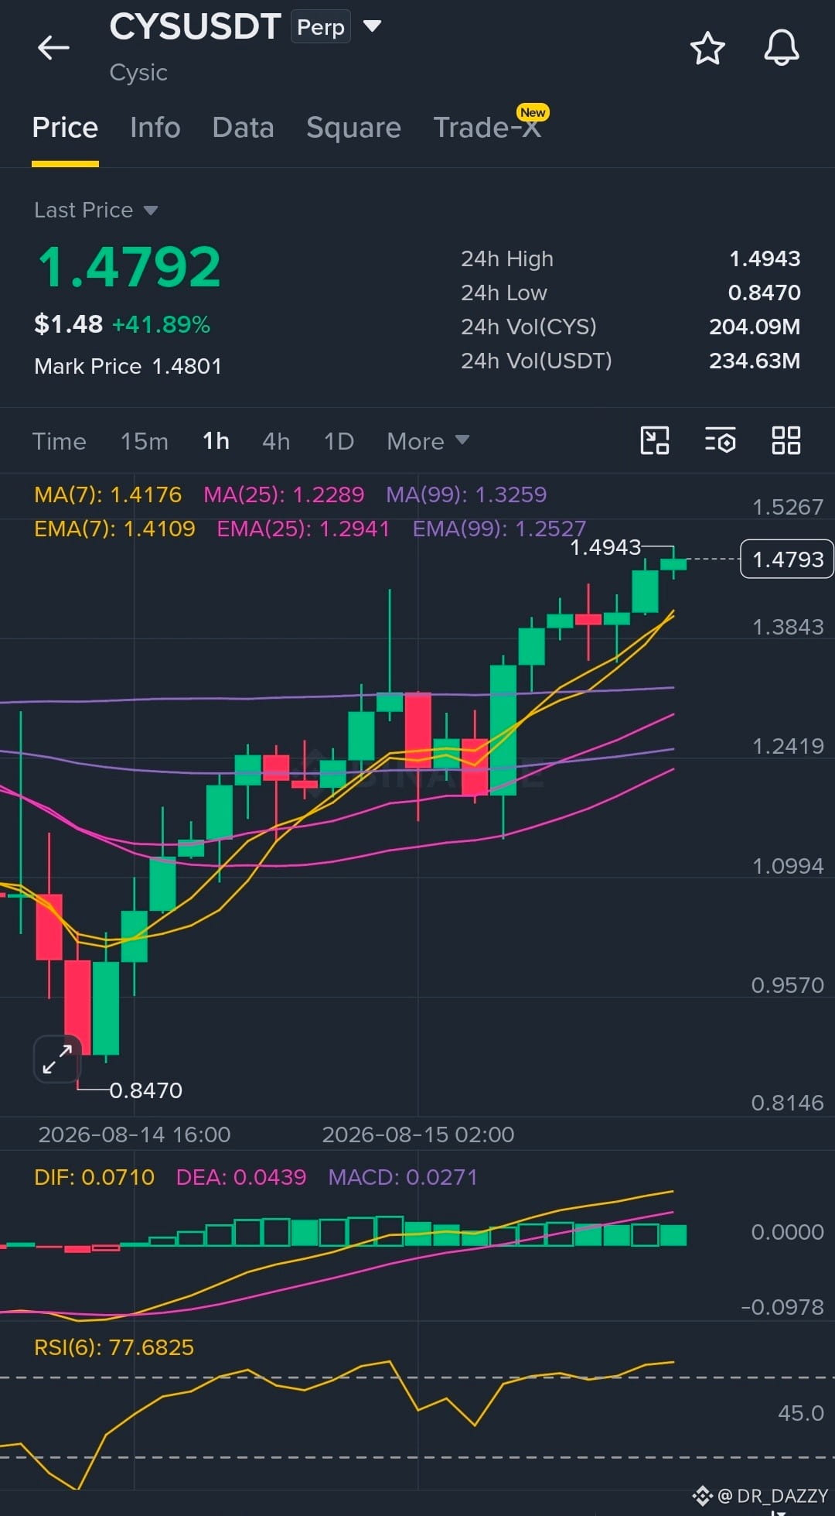Open price alert bell icon
835x1516 pixels.
click(781, 48)
